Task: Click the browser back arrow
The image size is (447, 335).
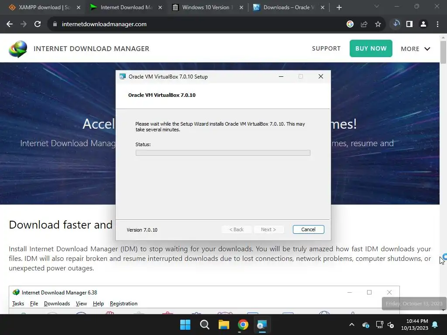Action: [10, 24]
